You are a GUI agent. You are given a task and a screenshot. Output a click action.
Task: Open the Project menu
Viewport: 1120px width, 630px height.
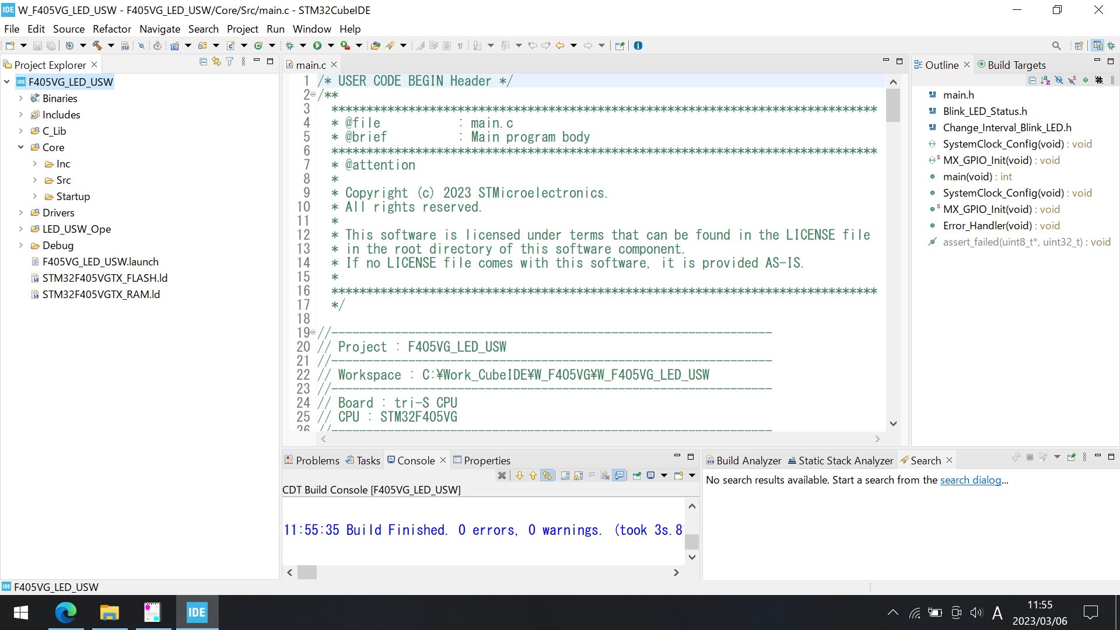point(243,29)
